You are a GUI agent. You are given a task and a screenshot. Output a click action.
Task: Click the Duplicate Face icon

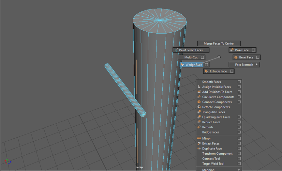[199, 148]
